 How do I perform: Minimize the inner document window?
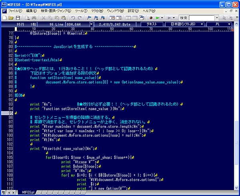click(x=226, y=11)
